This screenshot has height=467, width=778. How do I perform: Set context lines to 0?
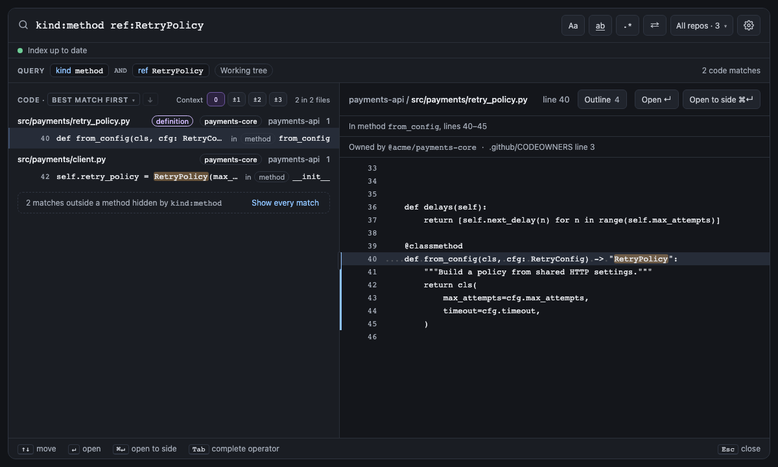tap(216, 100)
